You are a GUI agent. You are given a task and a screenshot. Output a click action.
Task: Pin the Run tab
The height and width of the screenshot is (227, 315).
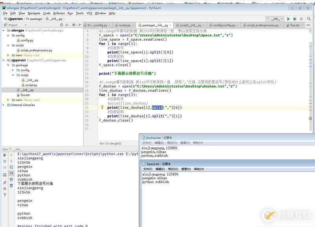click(5, 182)
